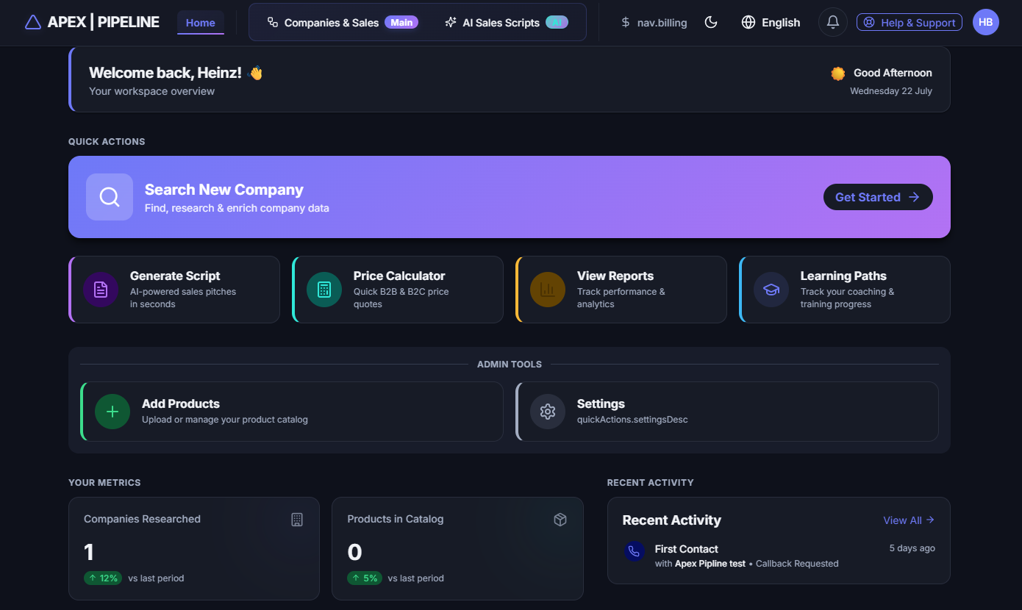Image resolution: width=1022 pixels, height=610 pixels.
Task: Click the YOUR METRICS section label
Action: coord(104,483)
